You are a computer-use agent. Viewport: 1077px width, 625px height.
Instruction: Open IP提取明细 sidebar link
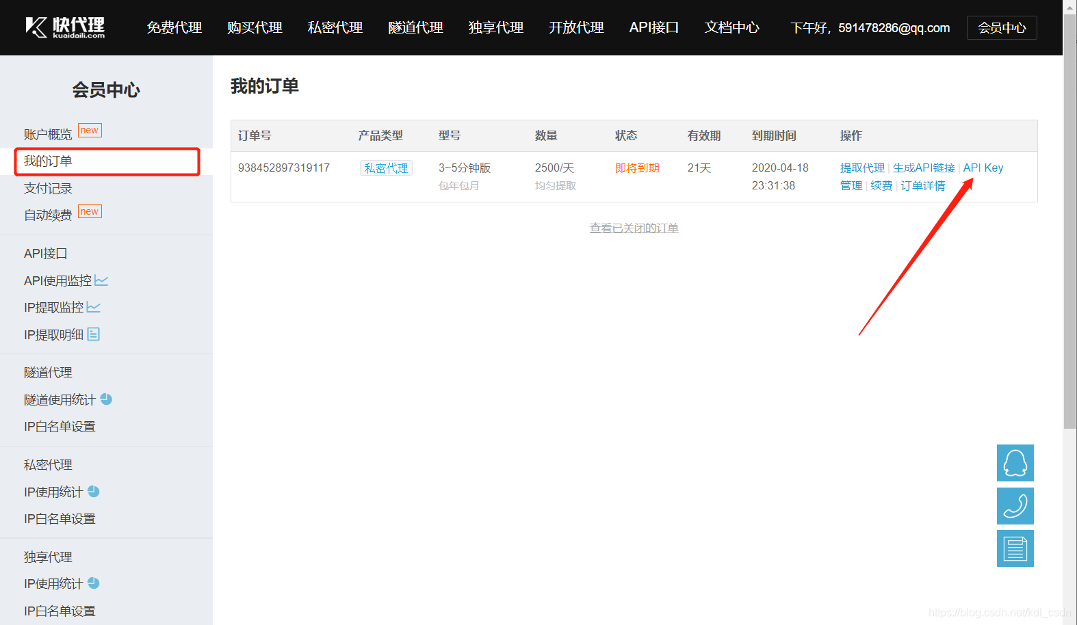[53, 334]
